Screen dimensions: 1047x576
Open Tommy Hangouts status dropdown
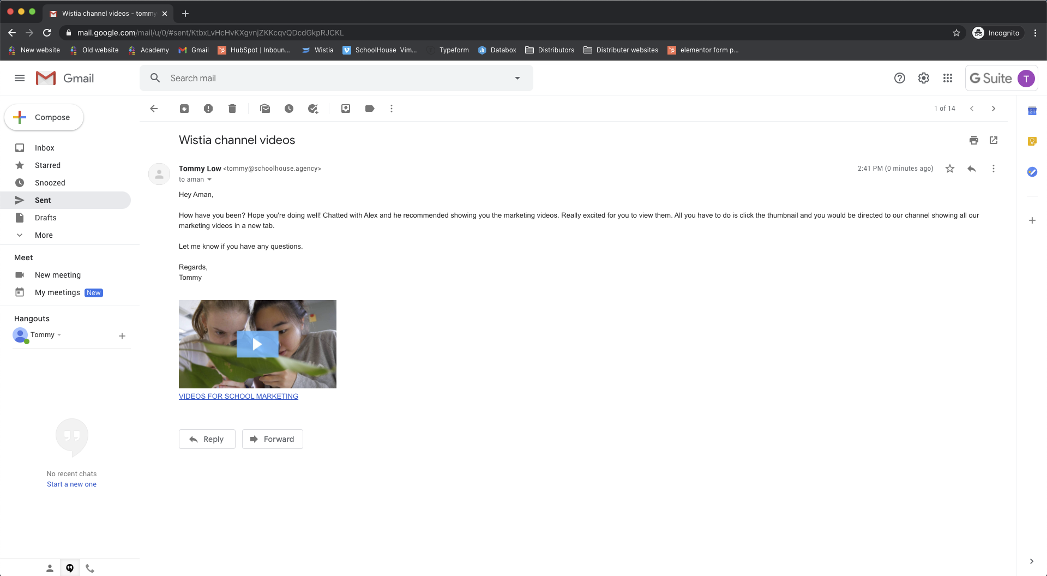59,335
